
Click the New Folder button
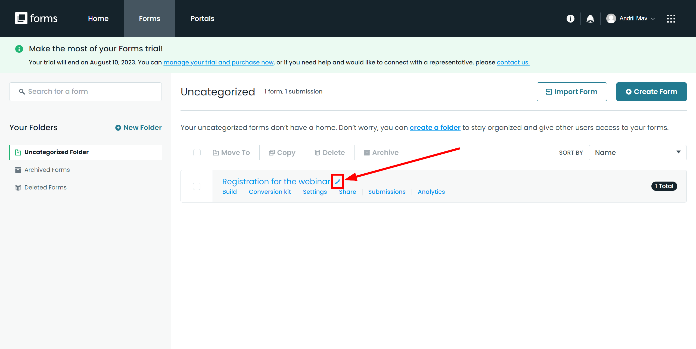coord(138,127)
